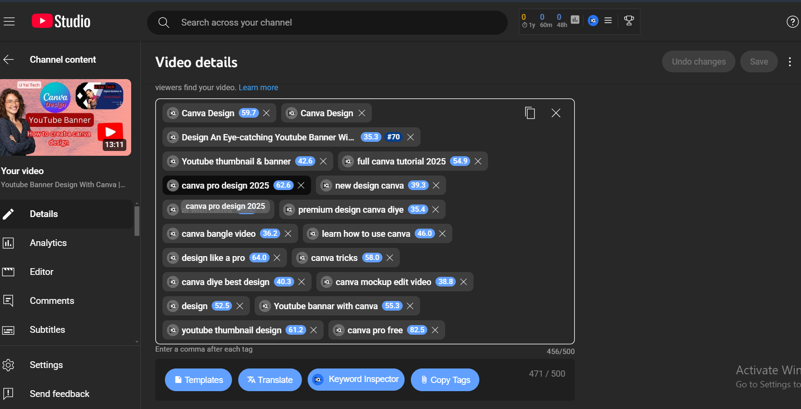Open Subtitles in sidebar
The height and width of the screenshot is (409, 801).
pos(67,330)
